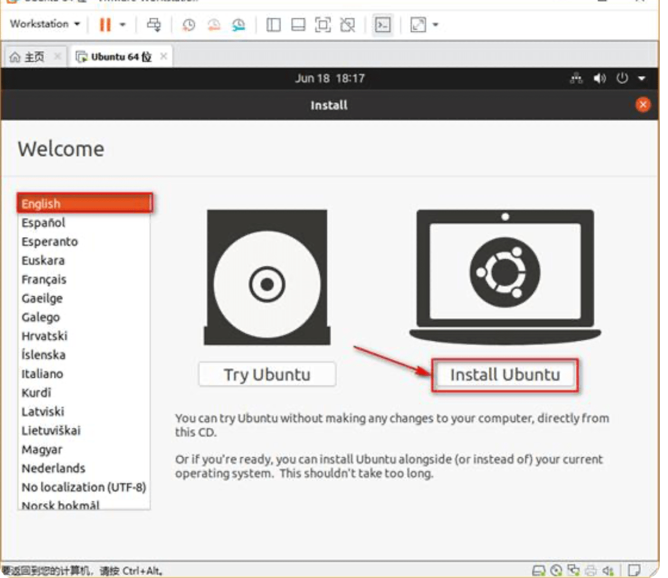Select English in the language list

pos(84,204)
